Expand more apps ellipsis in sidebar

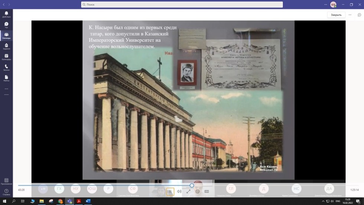coord(6,89)
